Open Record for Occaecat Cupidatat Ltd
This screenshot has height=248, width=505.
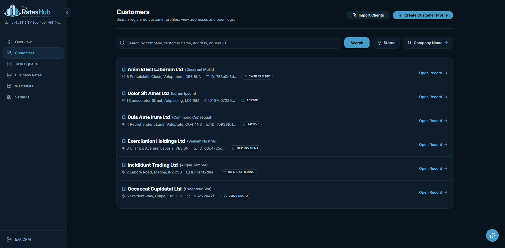(x=433, y=192)
